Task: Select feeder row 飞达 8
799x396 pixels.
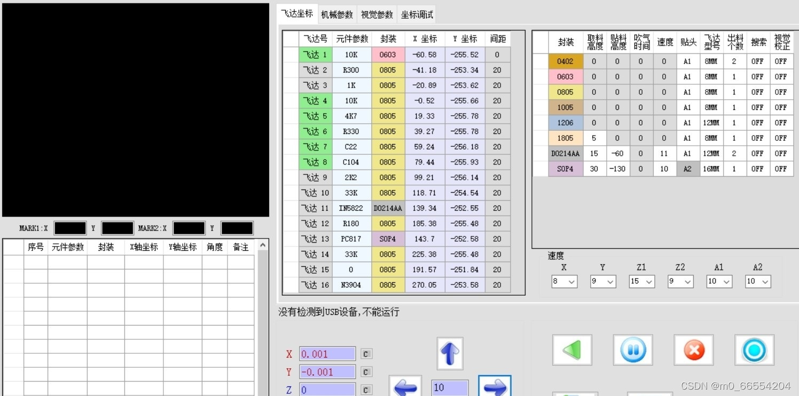Action: point(315,162)
